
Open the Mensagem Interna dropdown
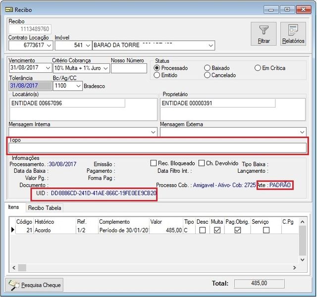click(153, 132)
